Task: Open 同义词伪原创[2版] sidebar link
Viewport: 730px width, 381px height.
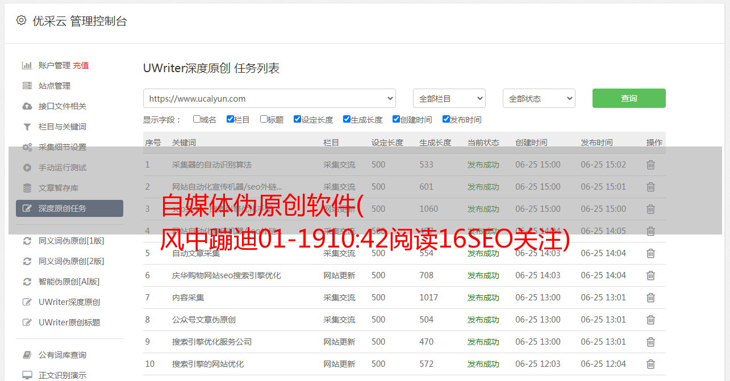Action: click(71, 261)
